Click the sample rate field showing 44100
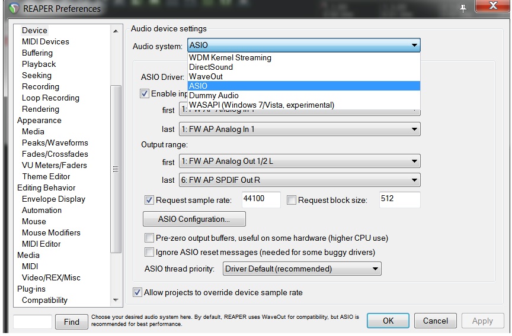 coord(261,199)
